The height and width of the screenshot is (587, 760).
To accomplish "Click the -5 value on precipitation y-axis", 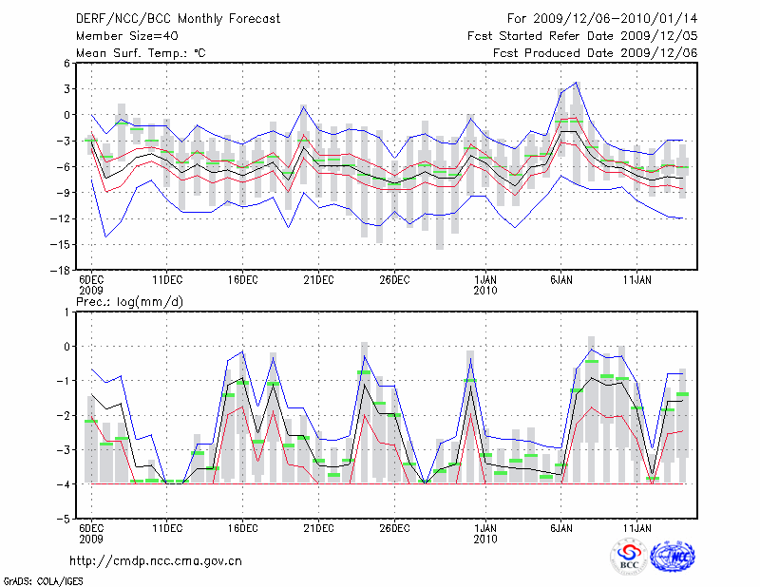I will click(67, 520).
